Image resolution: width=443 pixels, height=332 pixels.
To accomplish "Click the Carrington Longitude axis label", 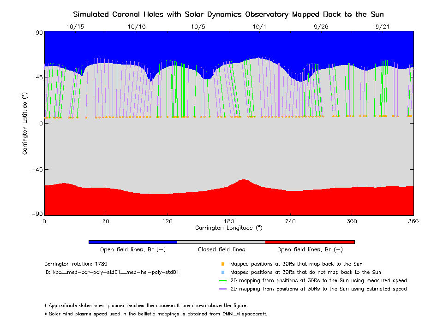I will (228, 228).
